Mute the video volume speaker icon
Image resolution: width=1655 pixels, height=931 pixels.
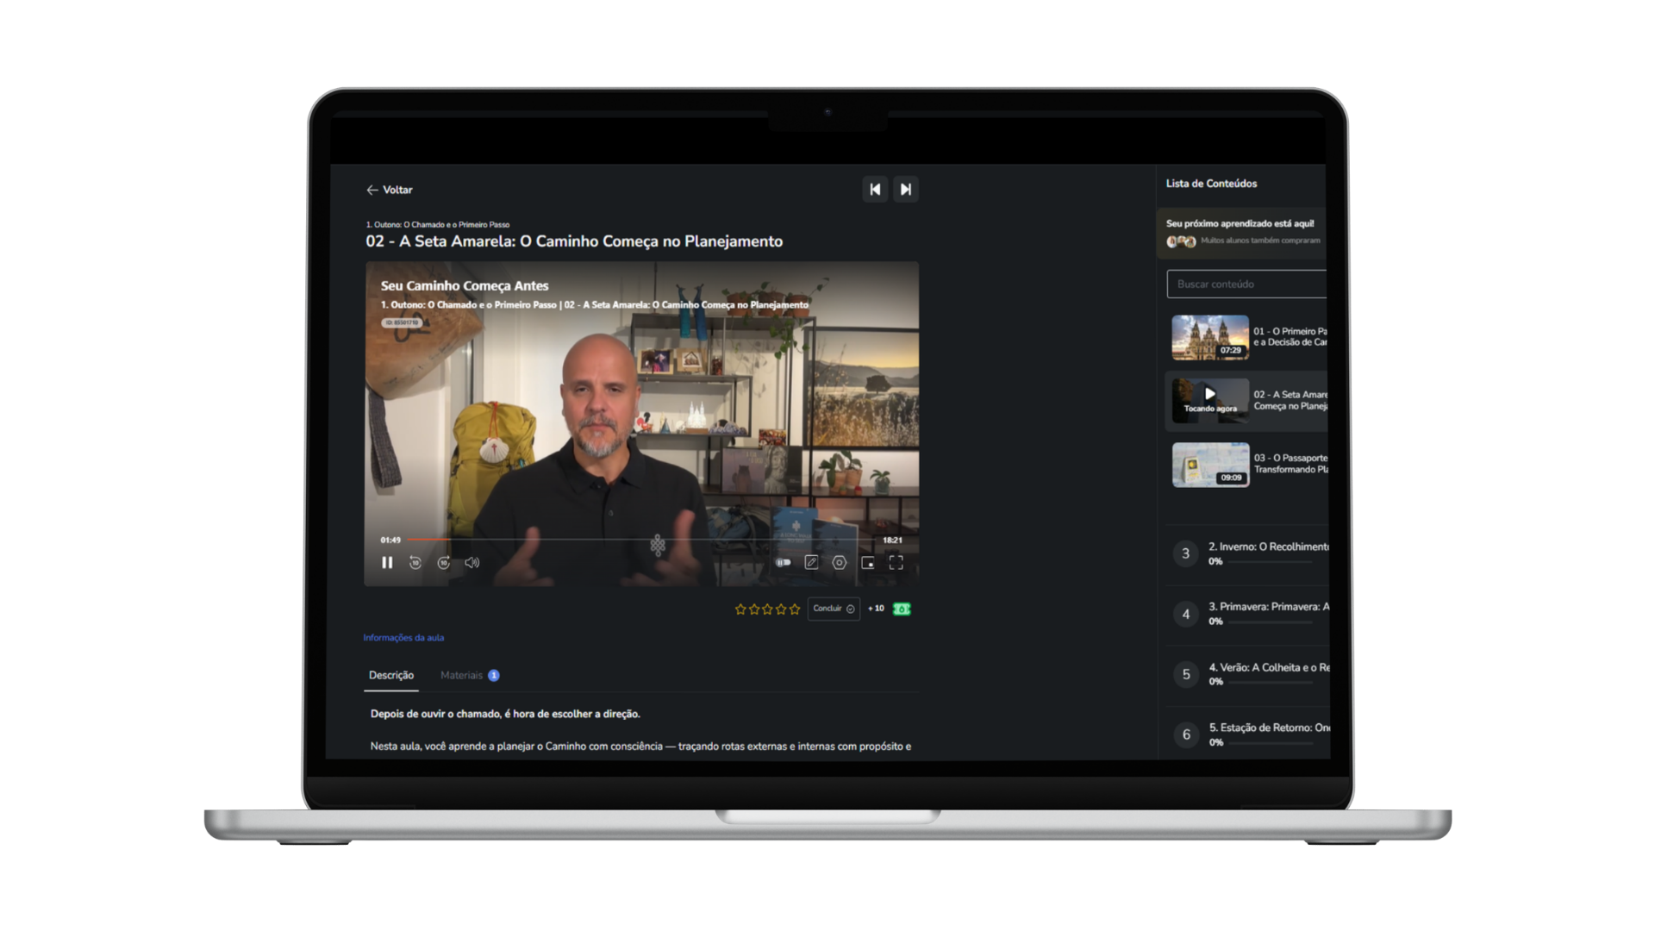click(472, 562)
